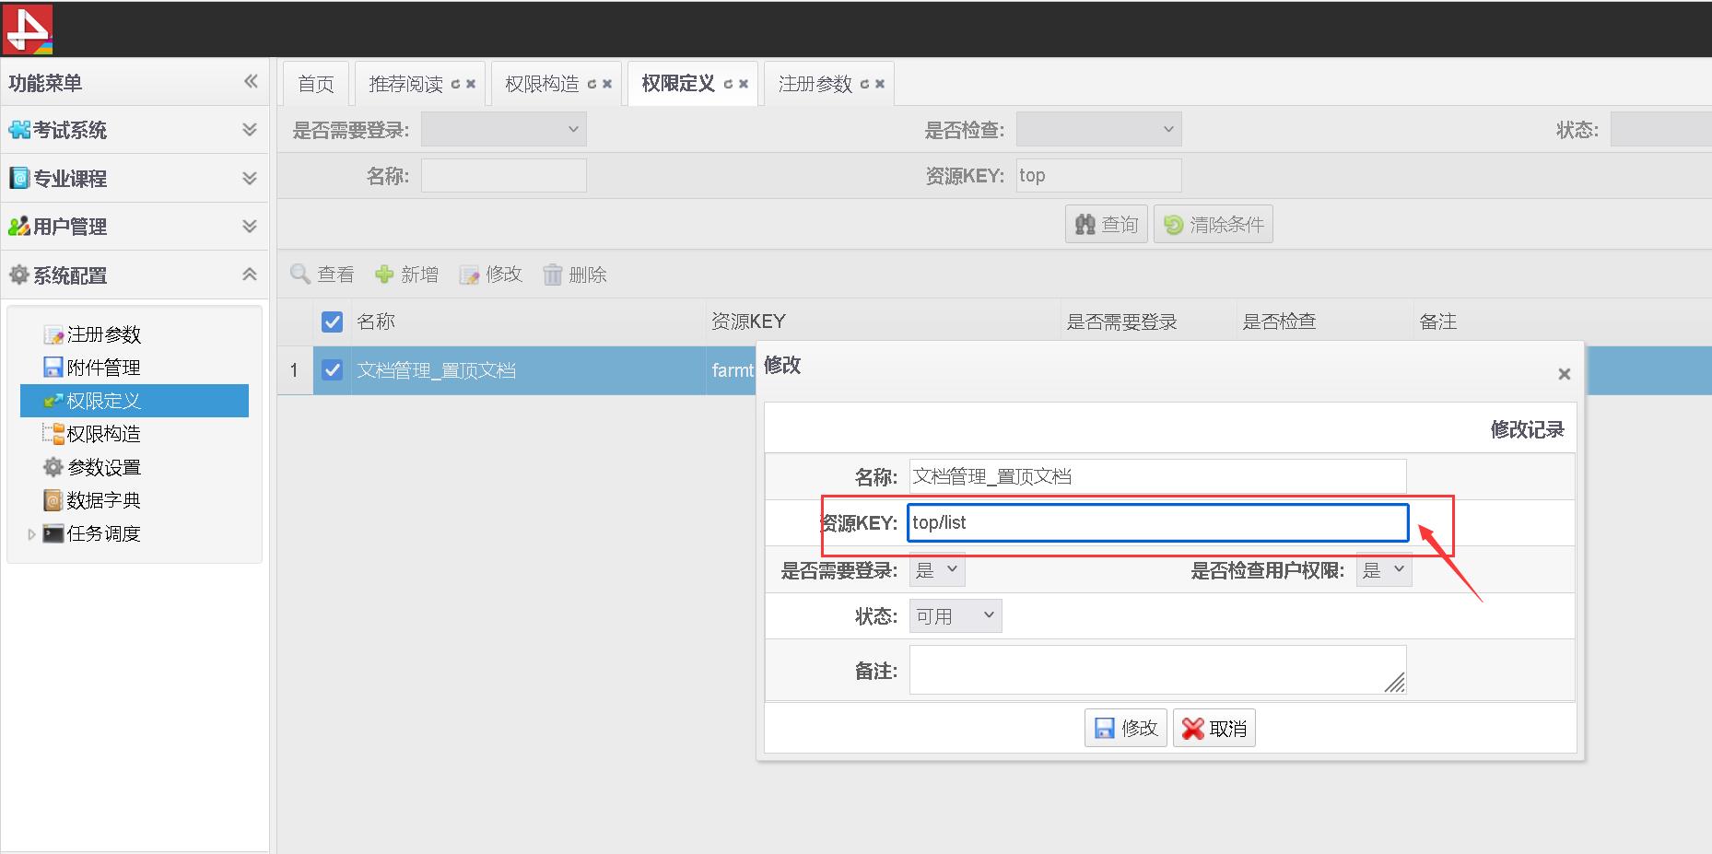
Task: Open 数据字典 in the tree
Action: click(103, 500)
